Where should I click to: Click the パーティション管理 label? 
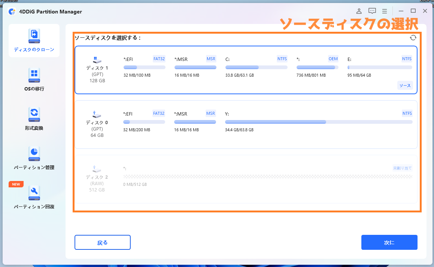[x=34, y=168]
